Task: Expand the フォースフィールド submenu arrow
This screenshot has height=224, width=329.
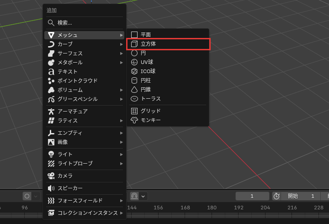Action: pos(121,201)
